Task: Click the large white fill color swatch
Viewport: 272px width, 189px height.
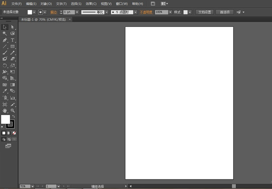Action: (x=5, y=119)
